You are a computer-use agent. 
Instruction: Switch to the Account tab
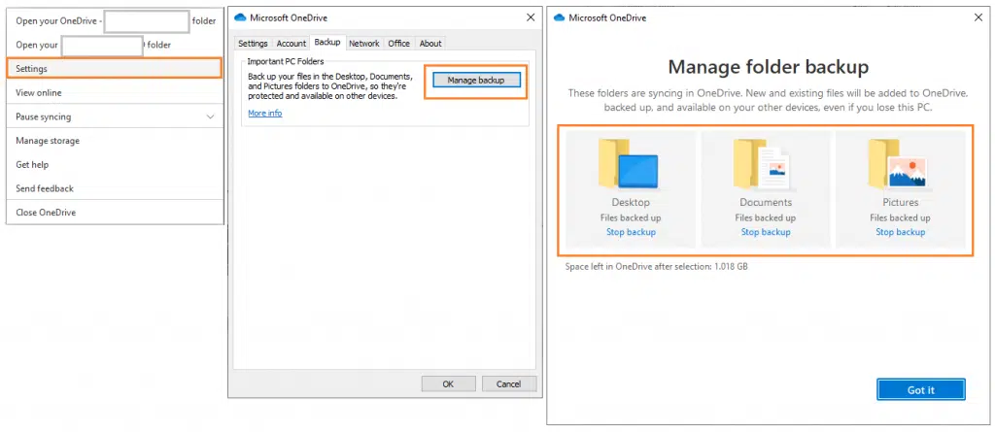click(x=291, y=44)
